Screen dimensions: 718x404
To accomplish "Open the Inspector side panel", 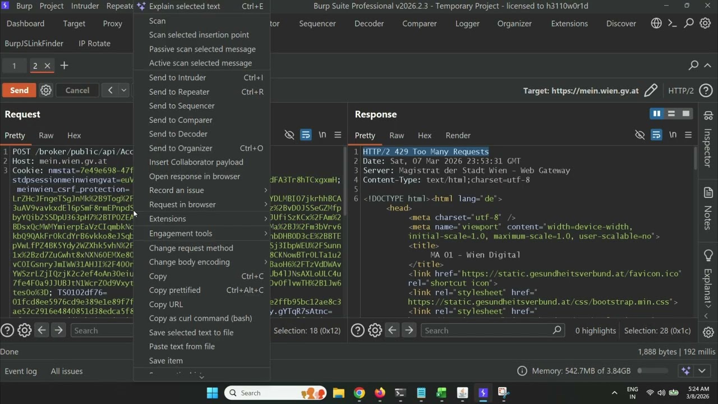I will [708, 138].
